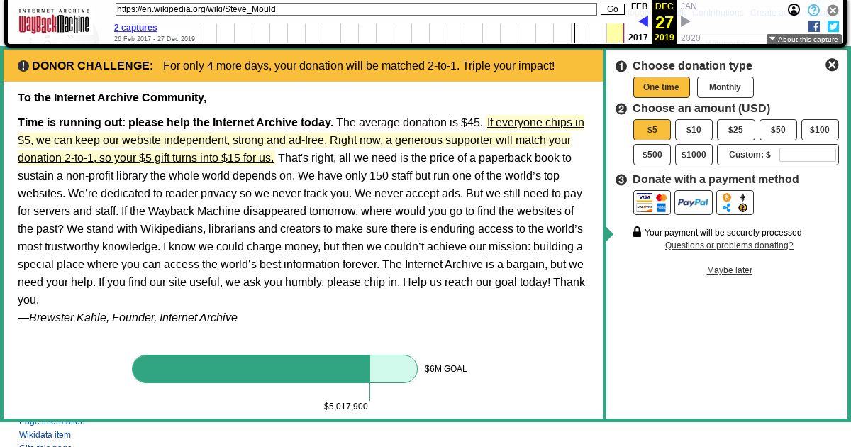
Task: Open Wikidata item sidebar link
Action: 45,435
